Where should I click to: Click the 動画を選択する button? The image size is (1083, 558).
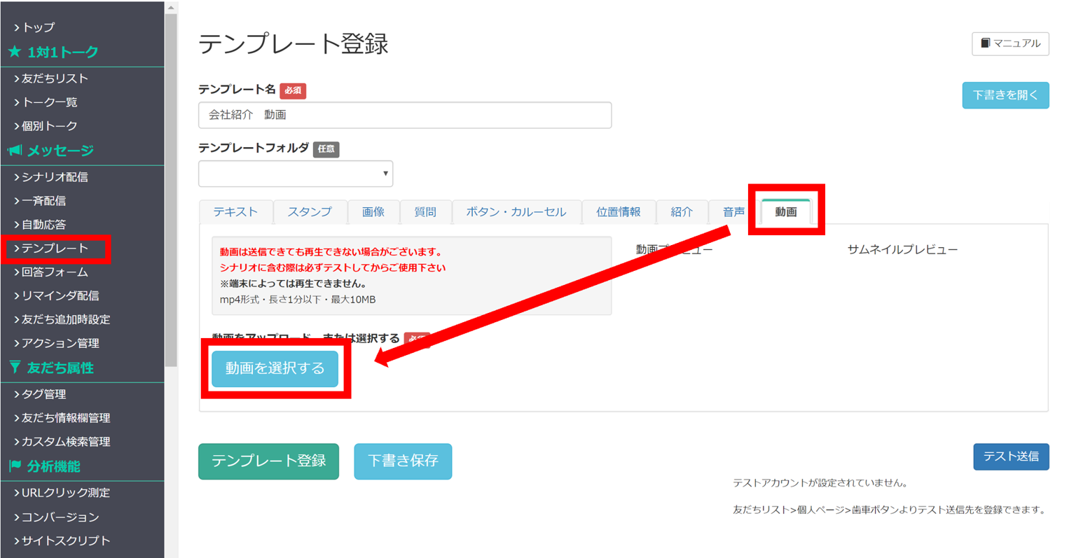coord(275,368)
